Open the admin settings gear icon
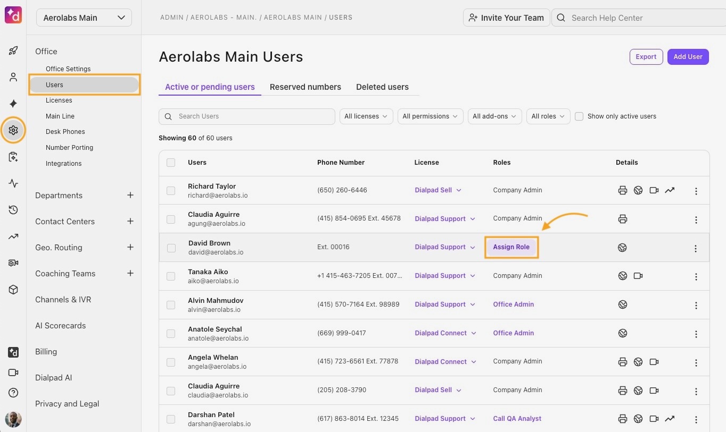The height and width of the screenshot is (432, 726). click(x=13, y=130)
